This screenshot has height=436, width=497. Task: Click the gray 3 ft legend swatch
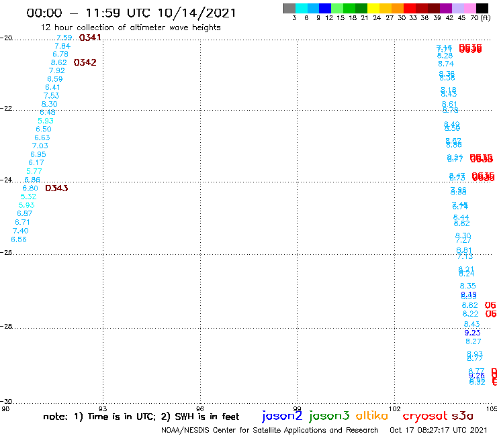(x=289, y=8)
